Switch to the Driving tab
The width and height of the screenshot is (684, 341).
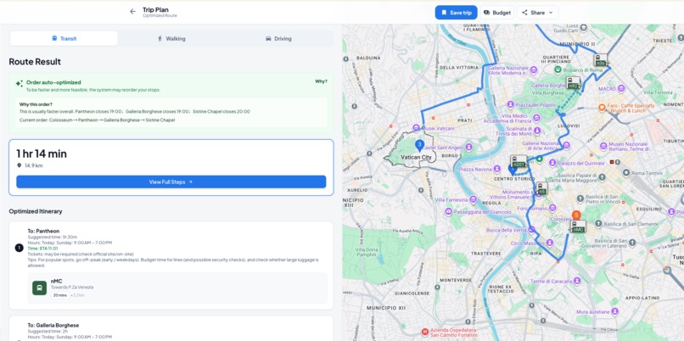pos(278,38)
